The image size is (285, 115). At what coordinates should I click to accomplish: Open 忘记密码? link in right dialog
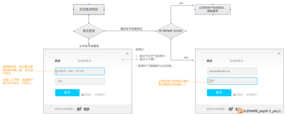252,95
